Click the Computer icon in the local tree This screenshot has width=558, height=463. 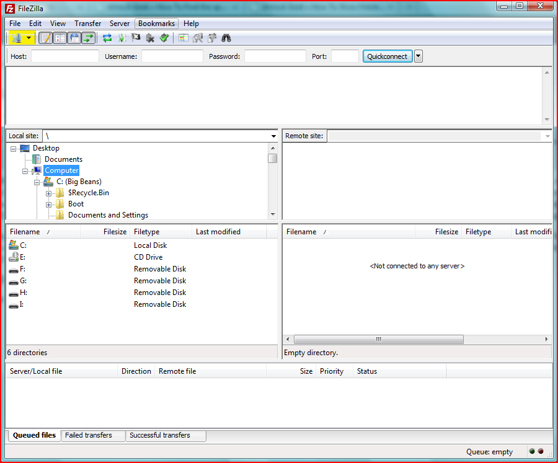[37, 170]
